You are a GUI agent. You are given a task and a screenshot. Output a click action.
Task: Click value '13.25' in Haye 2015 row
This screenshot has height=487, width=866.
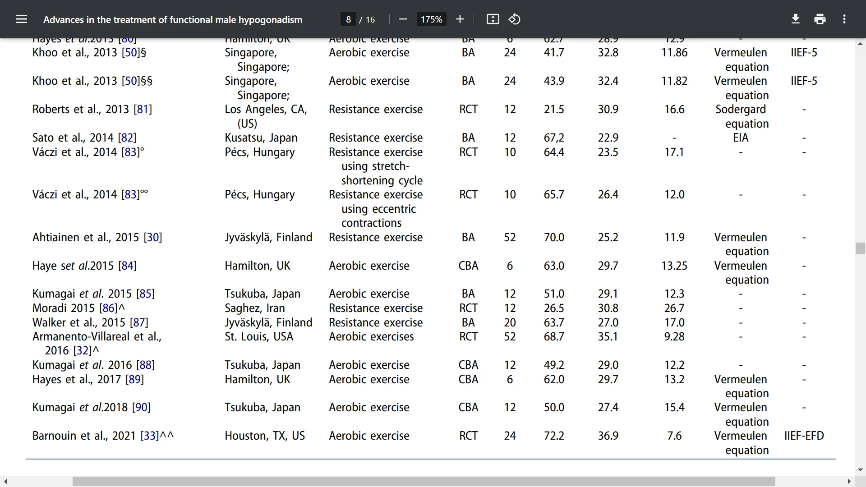click(x=674, y=266)
